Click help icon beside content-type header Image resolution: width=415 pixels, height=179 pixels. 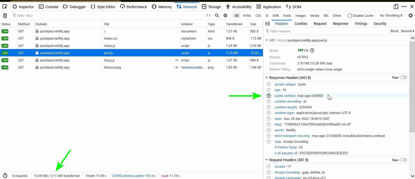click(269, 113)
